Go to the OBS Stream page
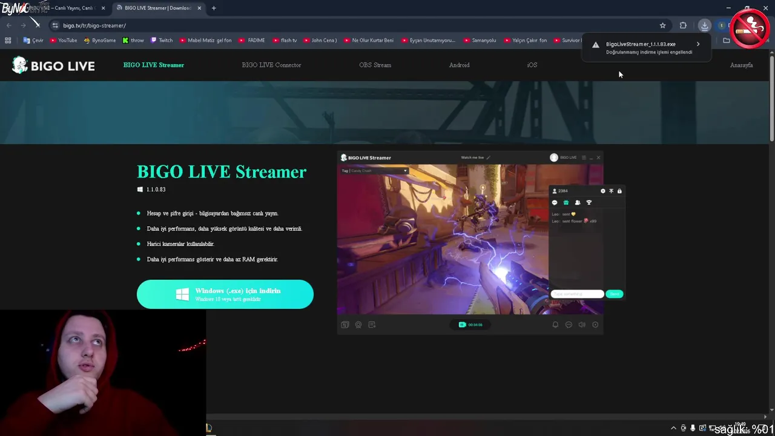 (x=375, y=65)
